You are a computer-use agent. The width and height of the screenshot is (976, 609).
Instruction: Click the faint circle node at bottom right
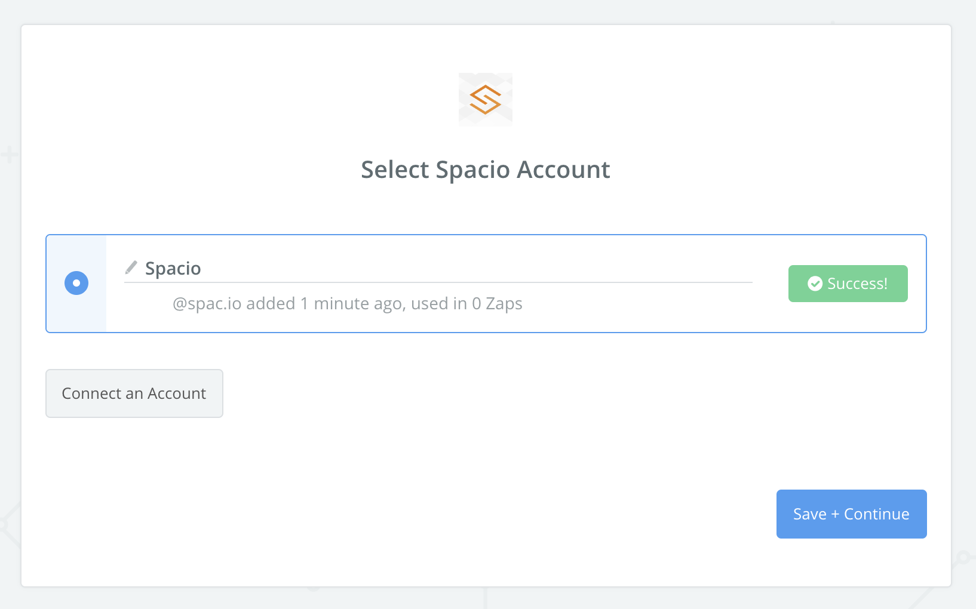[x=962, y=558]
